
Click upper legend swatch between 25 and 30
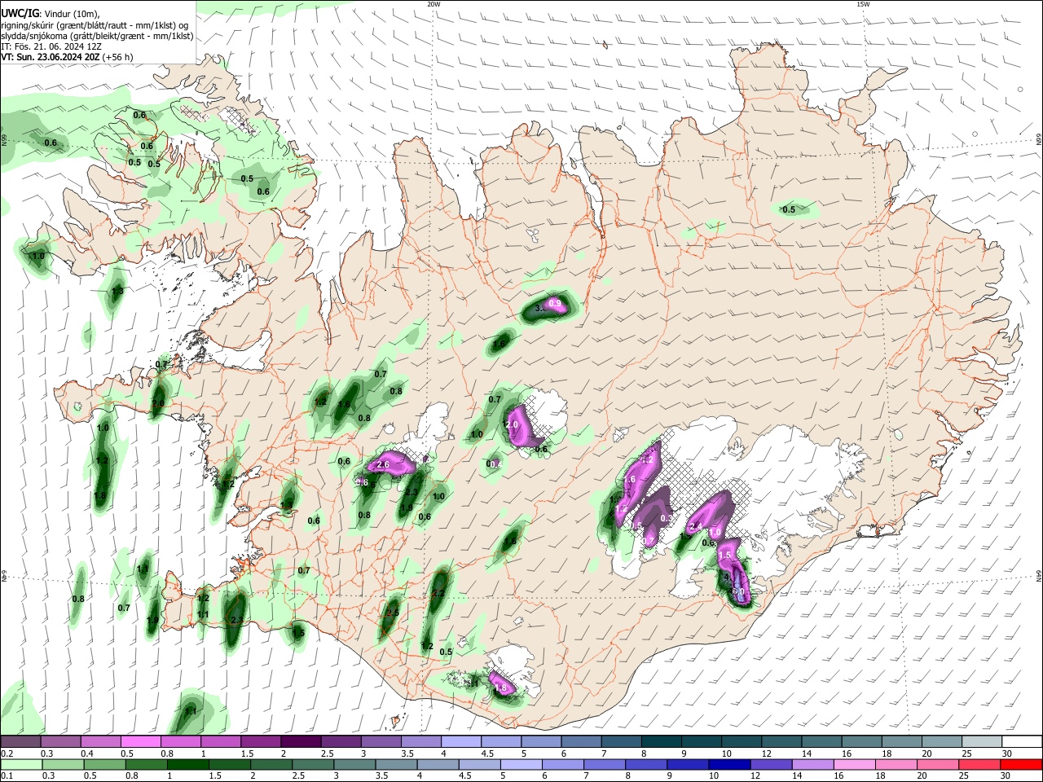[x=983, y=742]
